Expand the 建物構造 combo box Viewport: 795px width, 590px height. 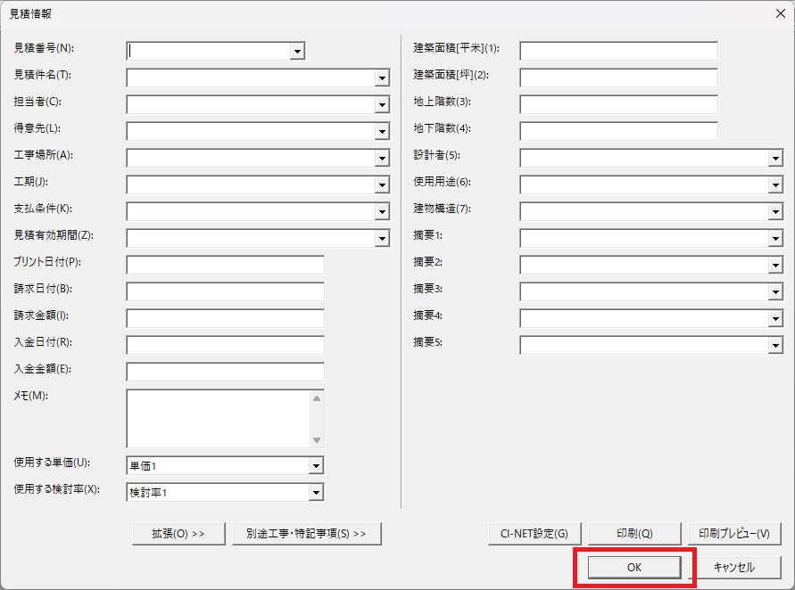(x=778, y=211)
